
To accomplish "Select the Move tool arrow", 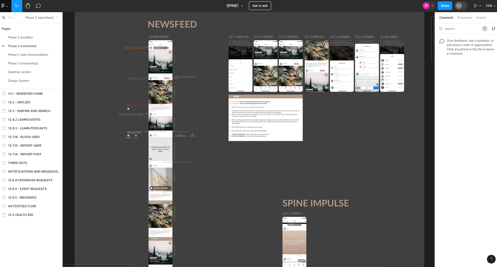I will (17, 6).
